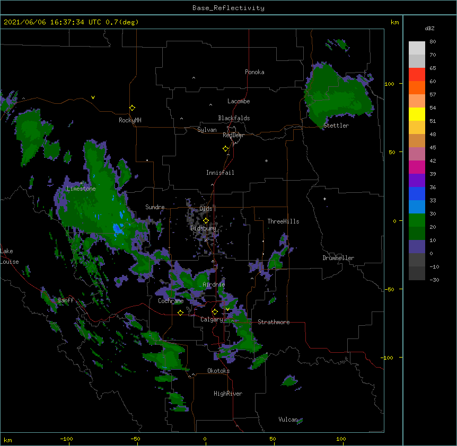This screenshot has height=446, width=457.
Task: Click the RedDeer city label
Action: (x=233, y=135)
